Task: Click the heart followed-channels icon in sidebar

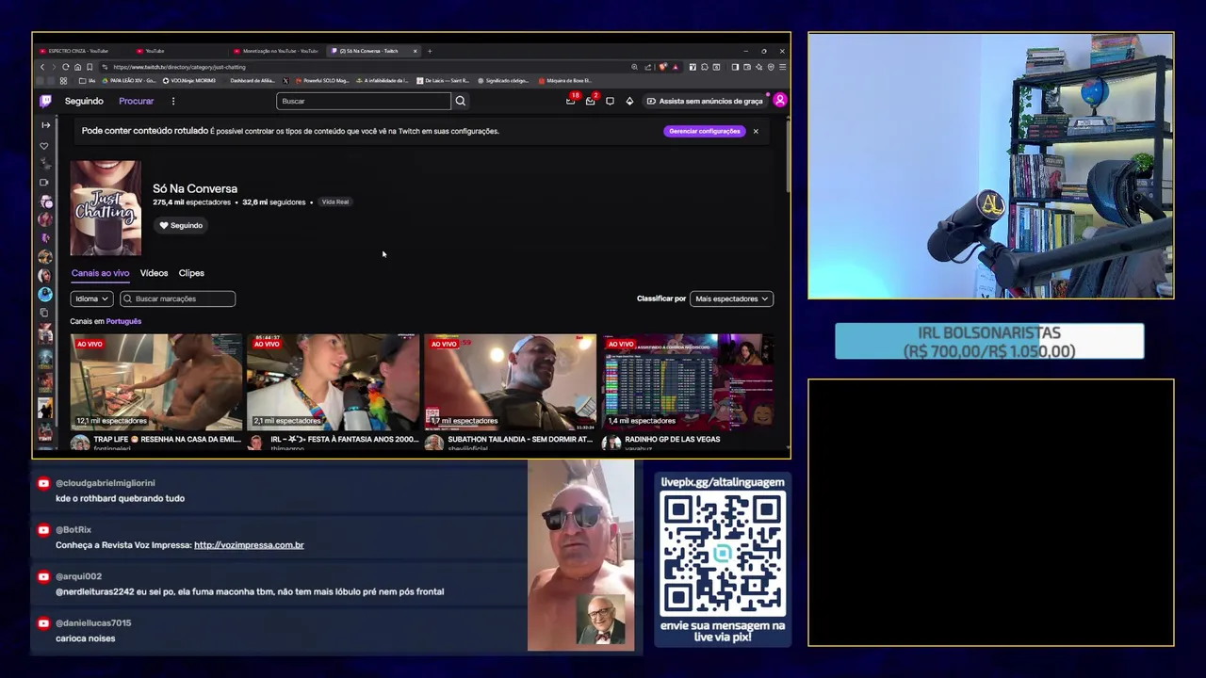Action: pos(44,146)
